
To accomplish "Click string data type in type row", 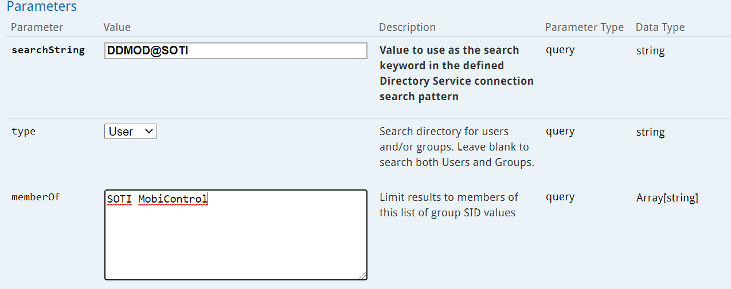I will (650, 132).
